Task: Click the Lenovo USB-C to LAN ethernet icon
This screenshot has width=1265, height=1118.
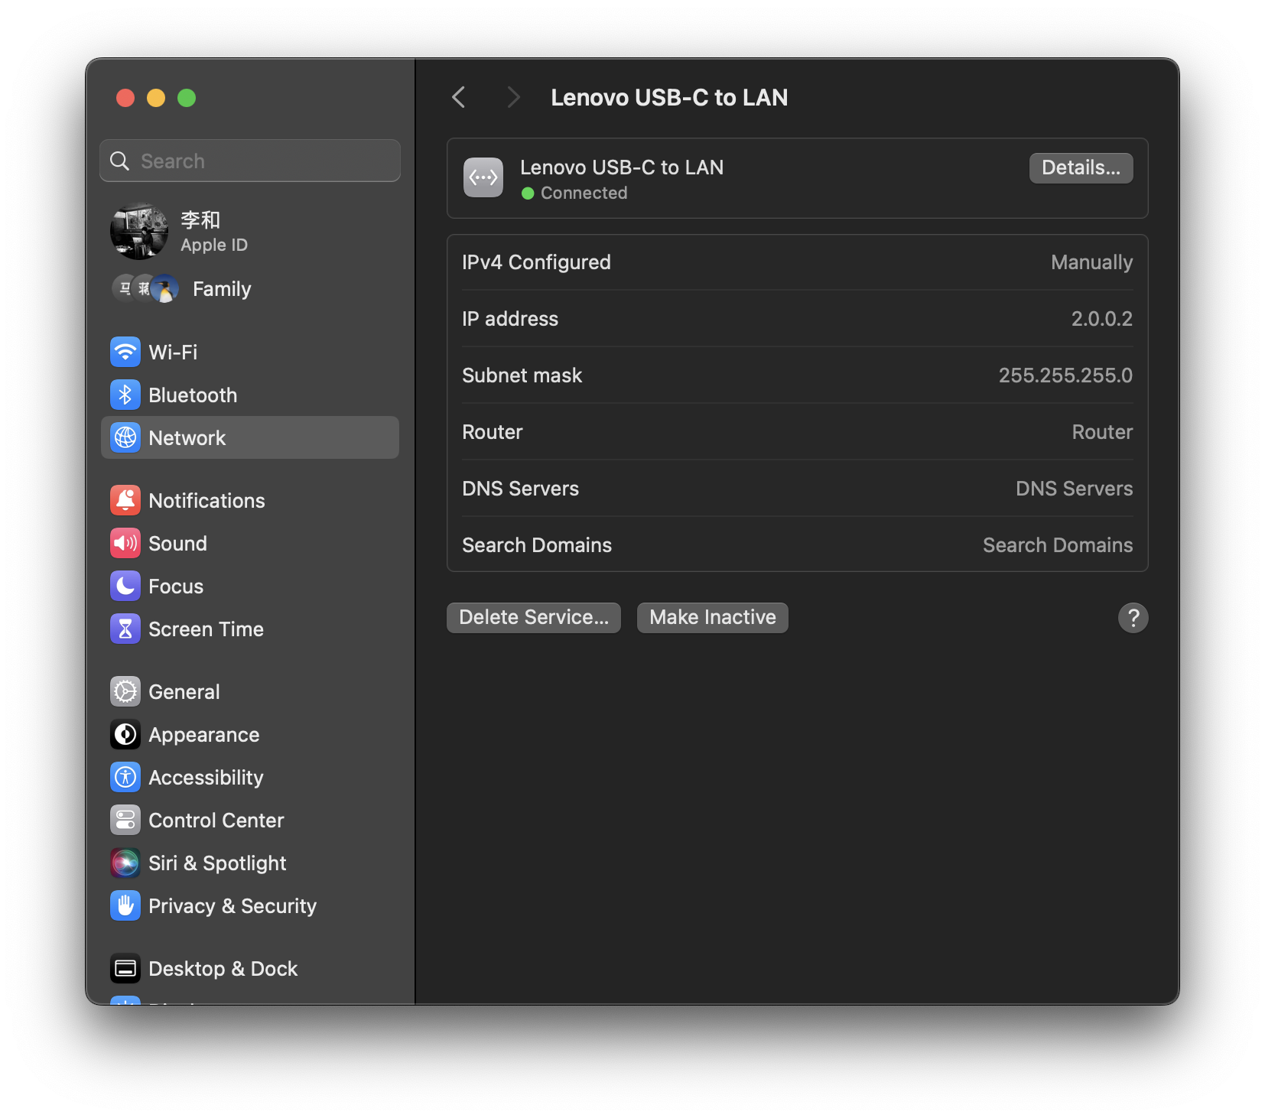Action: 483,177
